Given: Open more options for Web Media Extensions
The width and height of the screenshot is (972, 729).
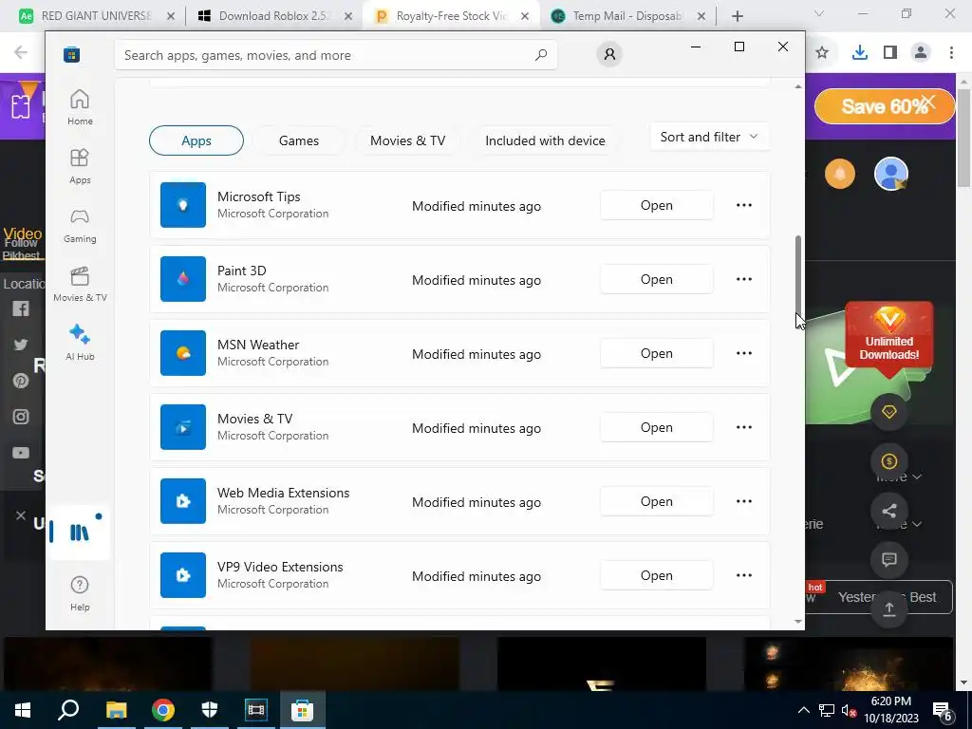Looking at the screenshot, I should tap(744, 501).
